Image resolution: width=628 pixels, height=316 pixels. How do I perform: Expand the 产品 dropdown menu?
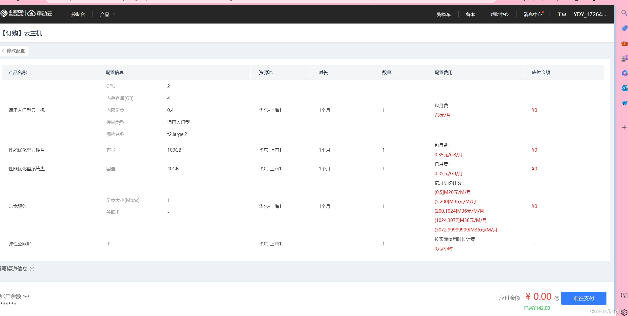click(x=108, y=14)
